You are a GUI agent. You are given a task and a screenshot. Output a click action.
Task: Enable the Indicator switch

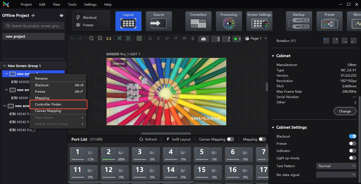(353, 151)
